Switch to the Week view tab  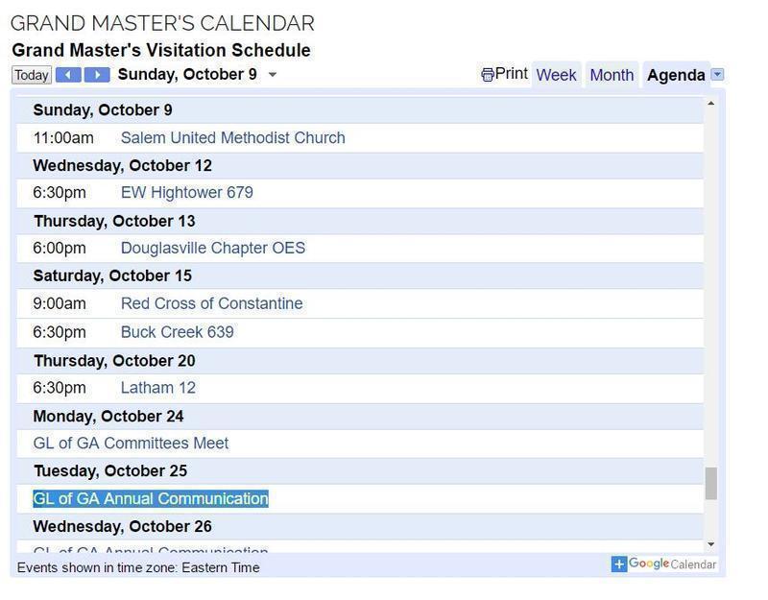[x=556, y=75]
